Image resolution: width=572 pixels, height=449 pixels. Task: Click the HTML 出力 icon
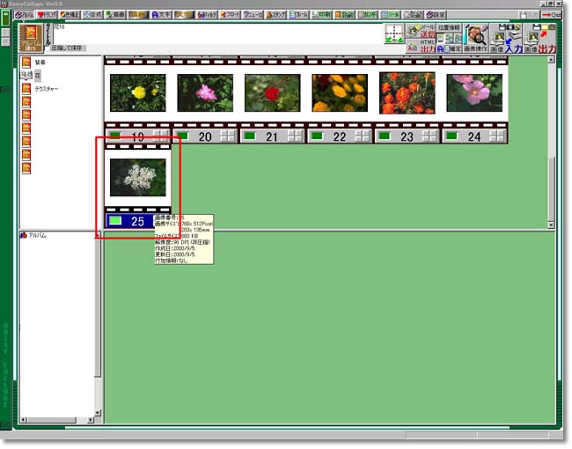tap(428, 48)
